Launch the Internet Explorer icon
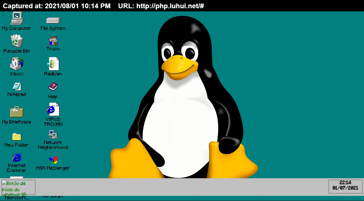The width and height of the screenshot is (364, 201). pyautogui.click(x=16, y=158)
